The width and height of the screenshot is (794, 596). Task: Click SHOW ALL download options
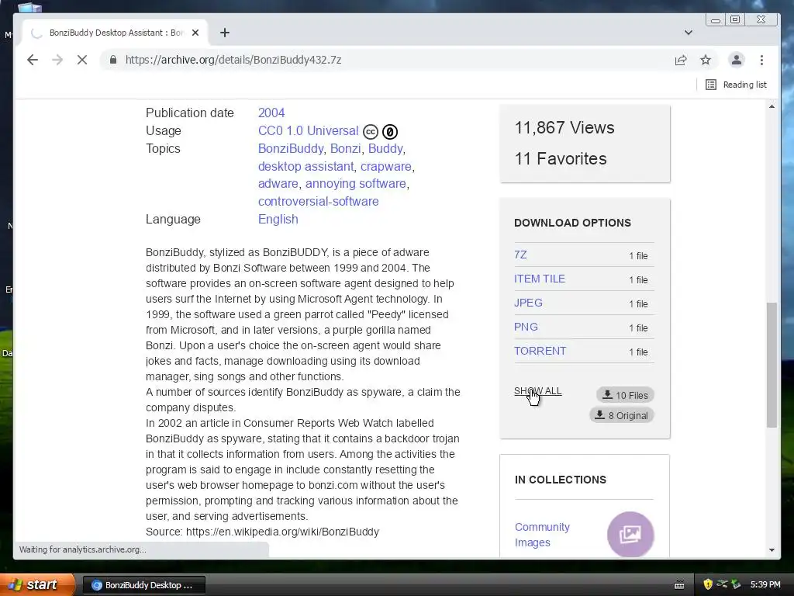pyautogui.click(x=538, y=391)
